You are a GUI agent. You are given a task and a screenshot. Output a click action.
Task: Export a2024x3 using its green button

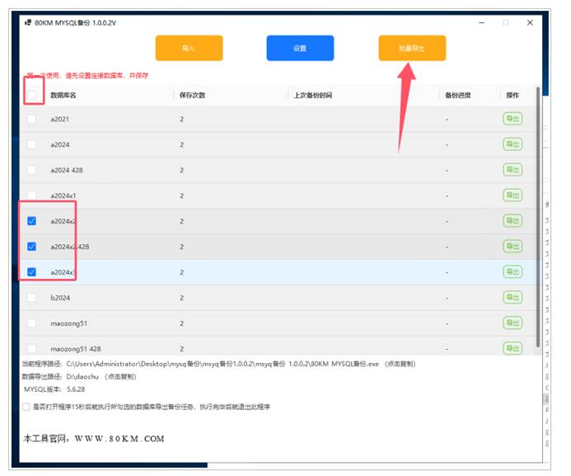[x=512, y=272]
